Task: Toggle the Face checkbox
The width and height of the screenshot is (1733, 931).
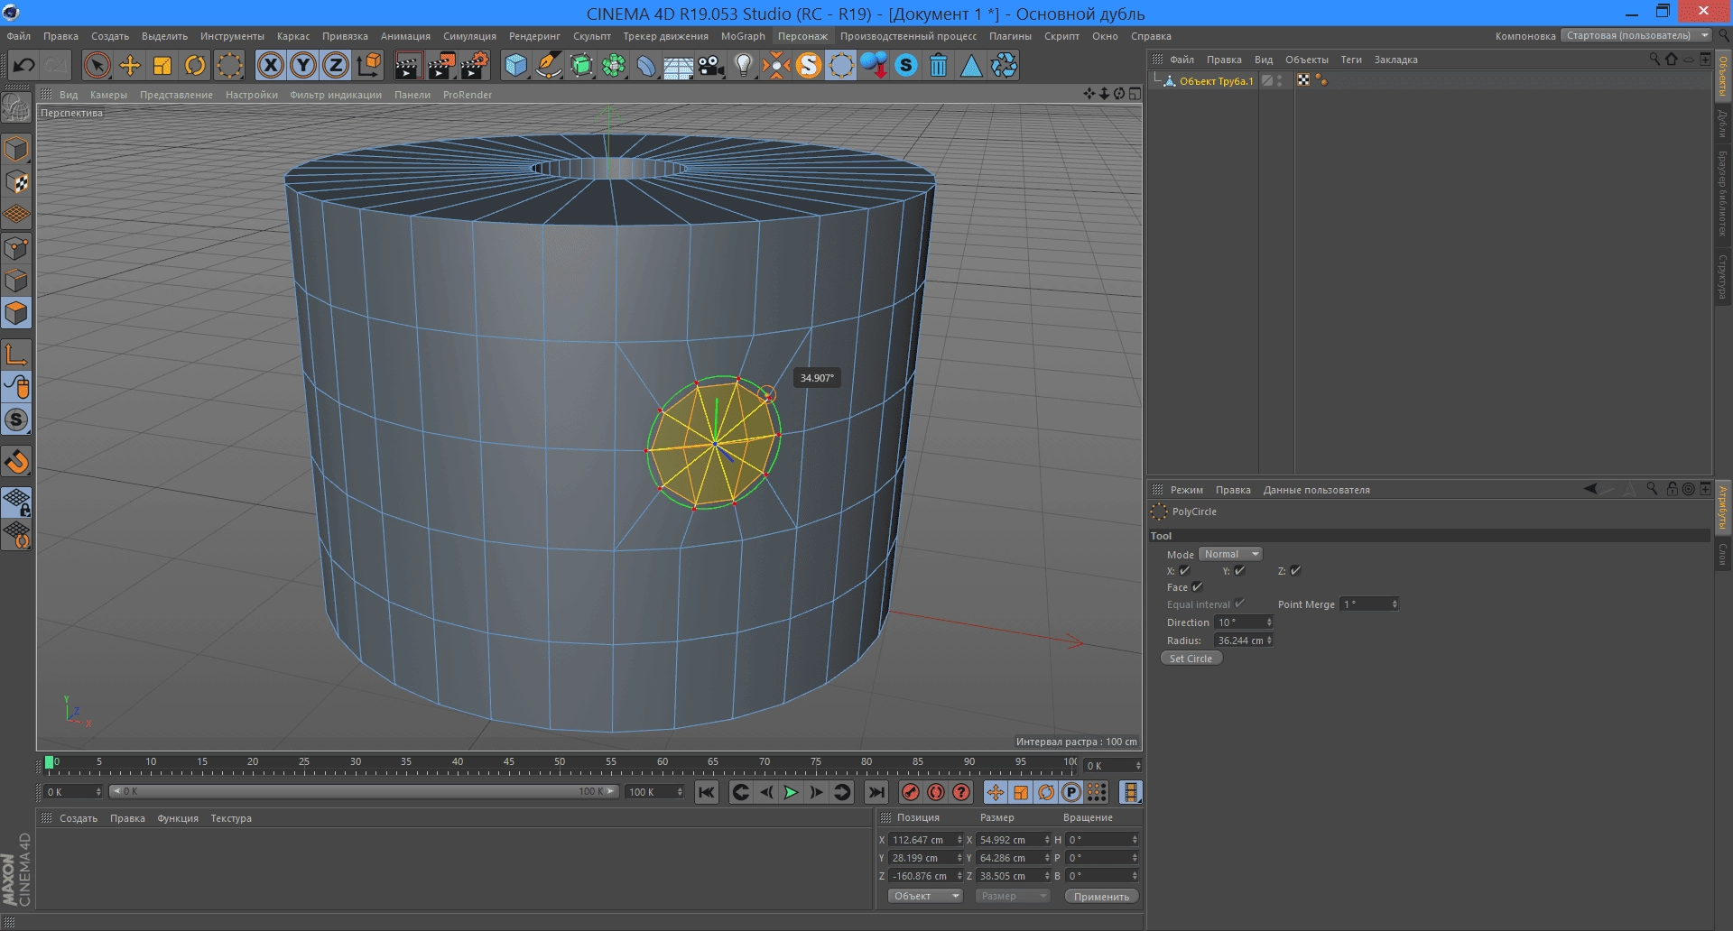Action: (1198, 586)
